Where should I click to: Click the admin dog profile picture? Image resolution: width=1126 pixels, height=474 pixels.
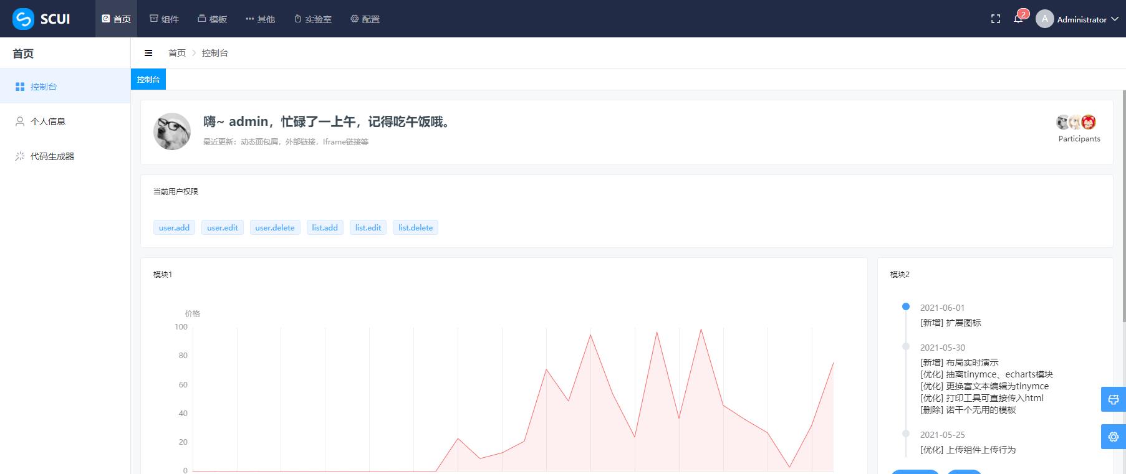tap(172, 131)
